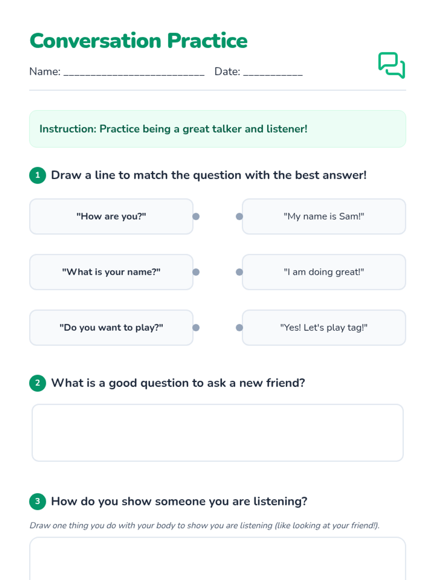
Task: Select the dot beside "What is your name?"
Action: pos(196,272)
